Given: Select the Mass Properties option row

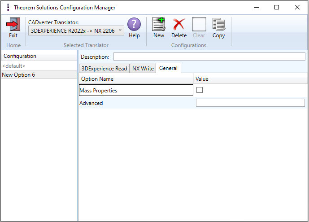Looking at the screenshot, I should coord(136,90).
